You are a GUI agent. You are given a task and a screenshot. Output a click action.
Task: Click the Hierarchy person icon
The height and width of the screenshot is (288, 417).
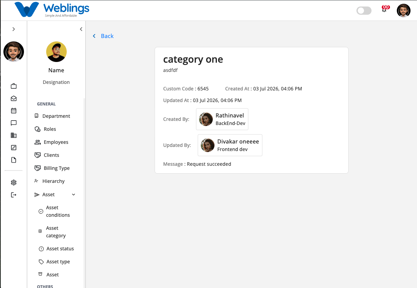tap(36, 181)
